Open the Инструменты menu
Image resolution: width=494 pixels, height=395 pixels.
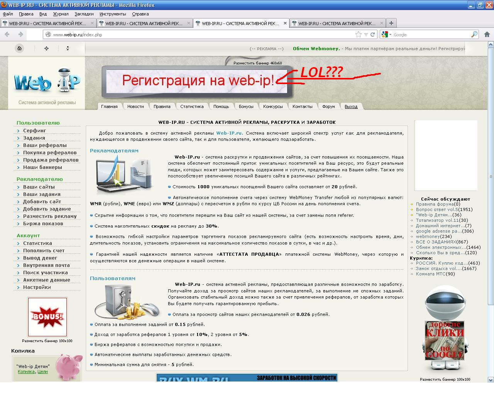click(113, 14)
